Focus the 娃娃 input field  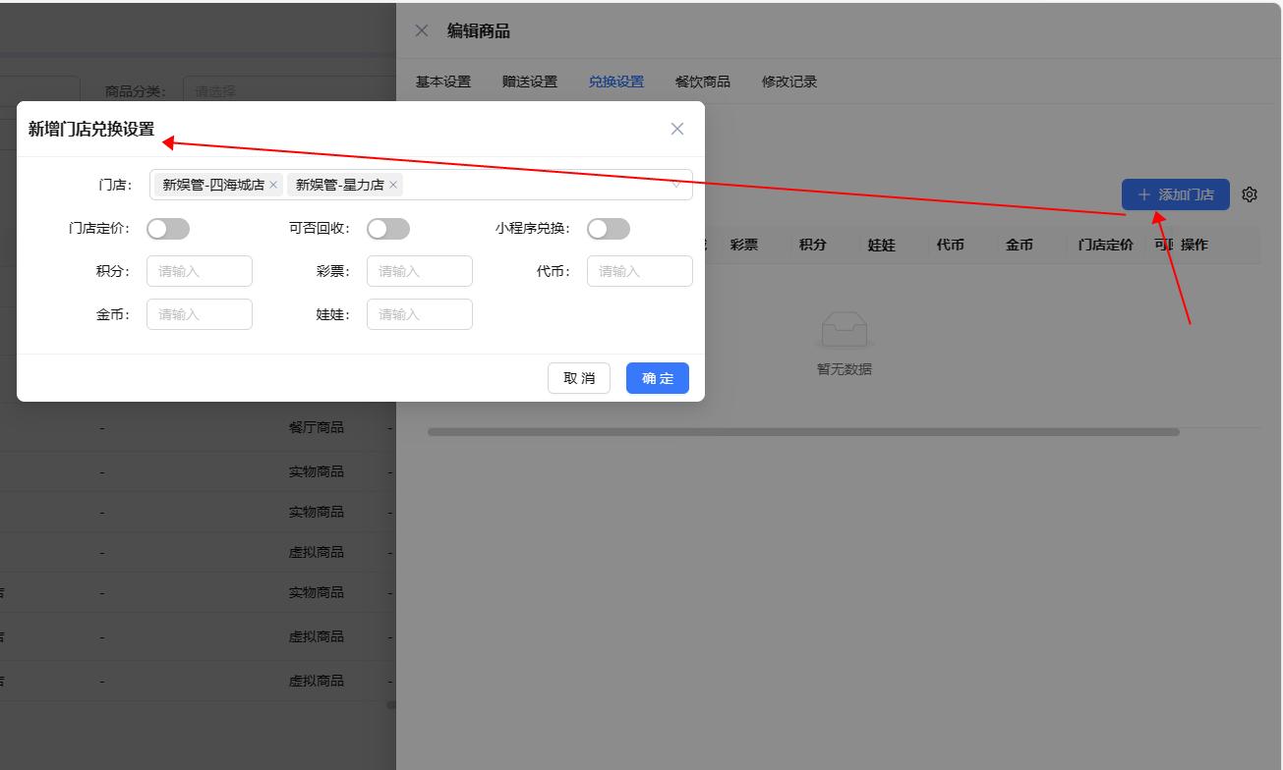coord(420,314)
